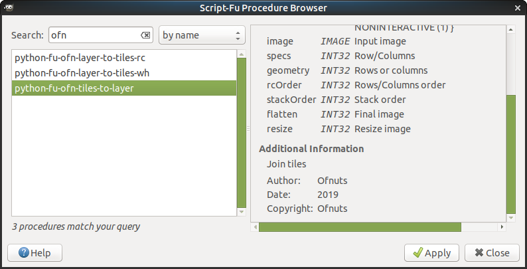The height and width of the screenshot is (269, 527).
Task: Click the details pane vertical scrollbar
Action: (510, 153)
